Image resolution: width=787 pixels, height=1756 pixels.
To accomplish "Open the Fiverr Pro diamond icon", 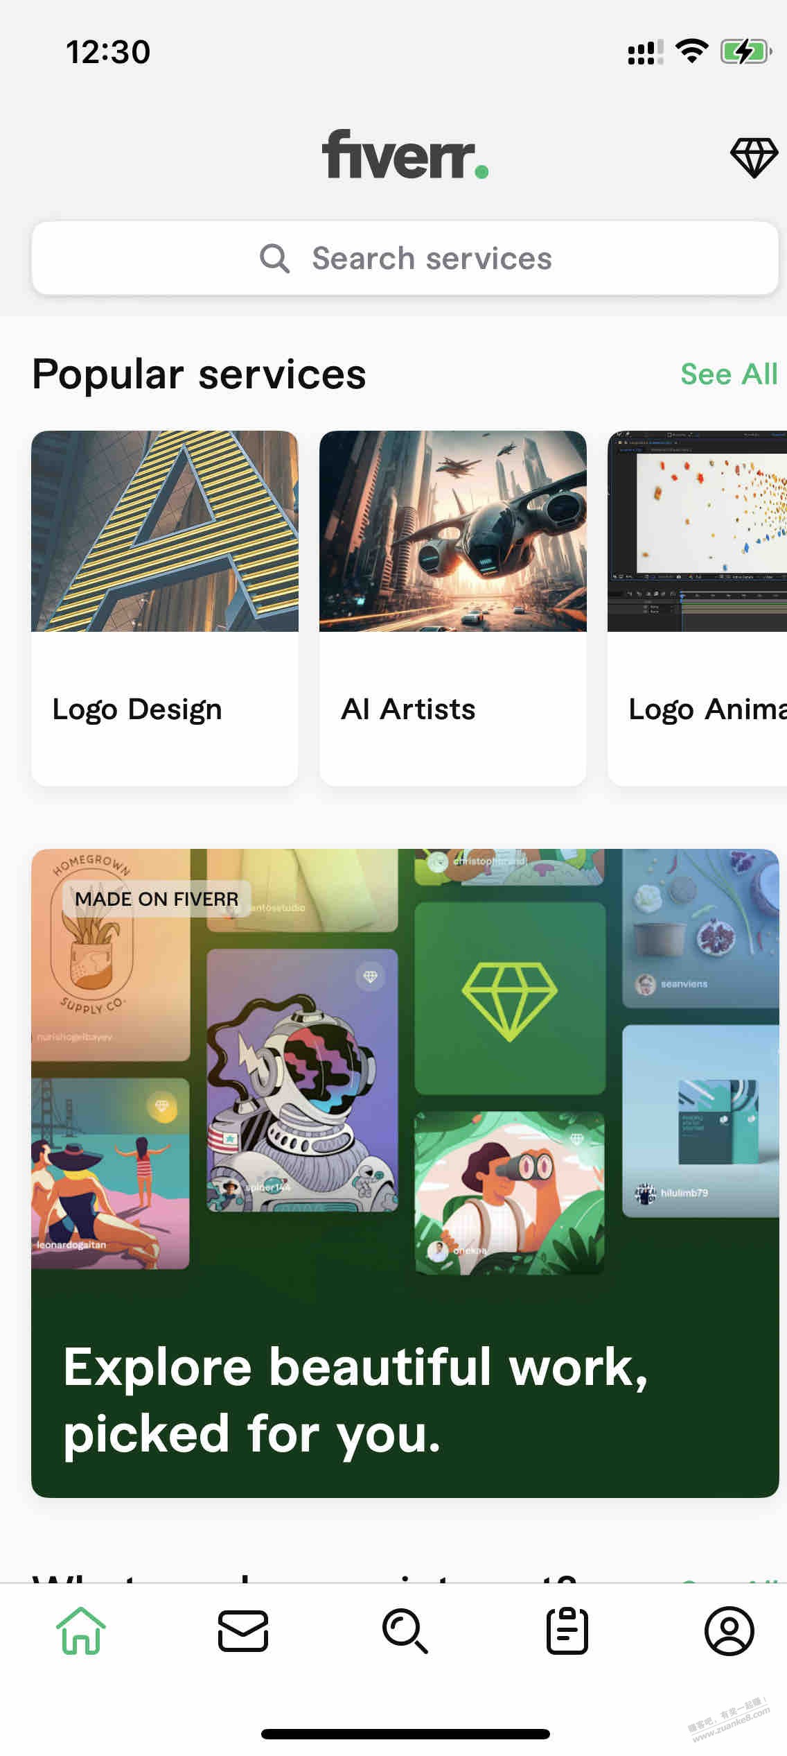I will (x=753, y=157).
